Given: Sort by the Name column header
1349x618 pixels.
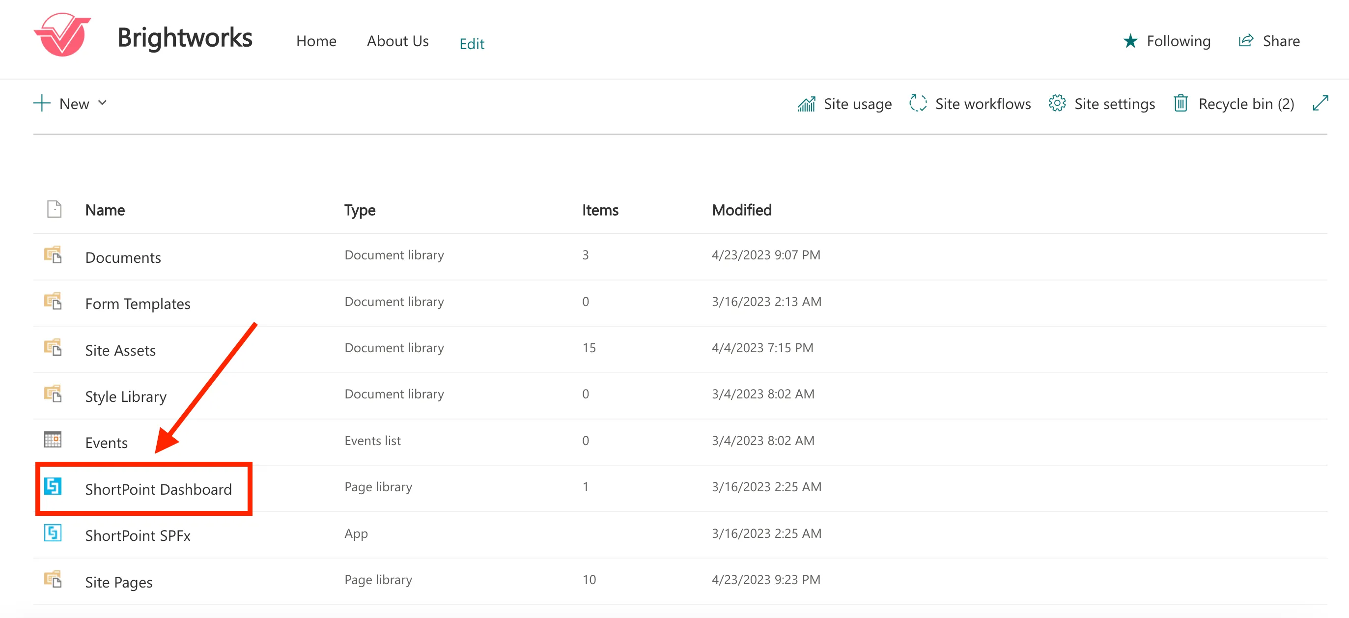Looking at the screenshot, I should 105,210.
